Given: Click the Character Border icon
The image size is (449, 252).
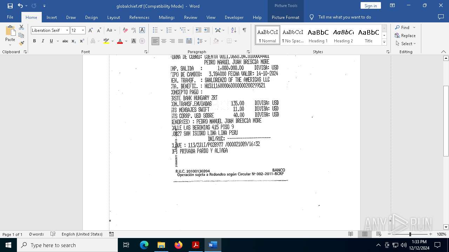Looking at the screenshot, I should pos(142,30).
